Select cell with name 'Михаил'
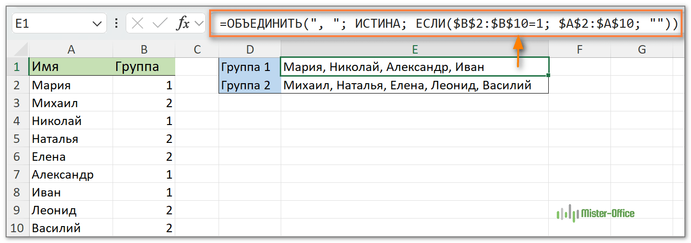This screenshot has height=243, width=691. click(71, 103)
